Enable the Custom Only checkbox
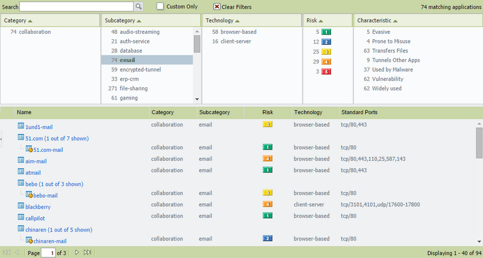Image resolution: width=483 pixels, height=258 pixels. [x=161, y=6]
